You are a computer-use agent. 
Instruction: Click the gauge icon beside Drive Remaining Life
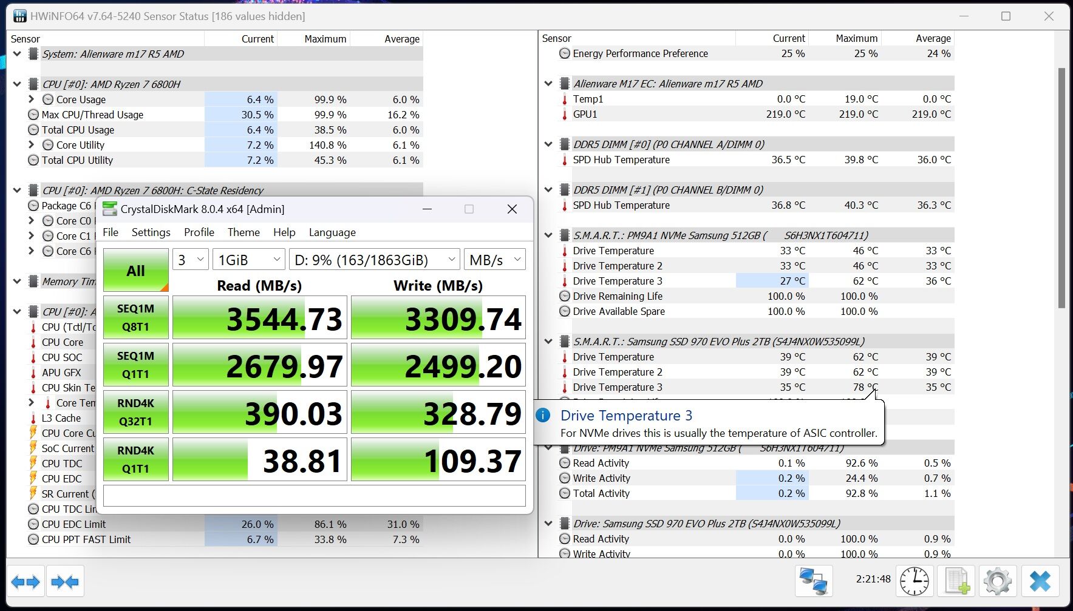tap(565, 296)
